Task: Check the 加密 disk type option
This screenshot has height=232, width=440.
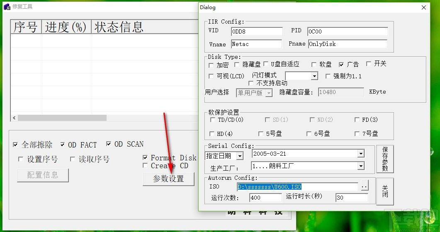Action: tap(211, 65)
